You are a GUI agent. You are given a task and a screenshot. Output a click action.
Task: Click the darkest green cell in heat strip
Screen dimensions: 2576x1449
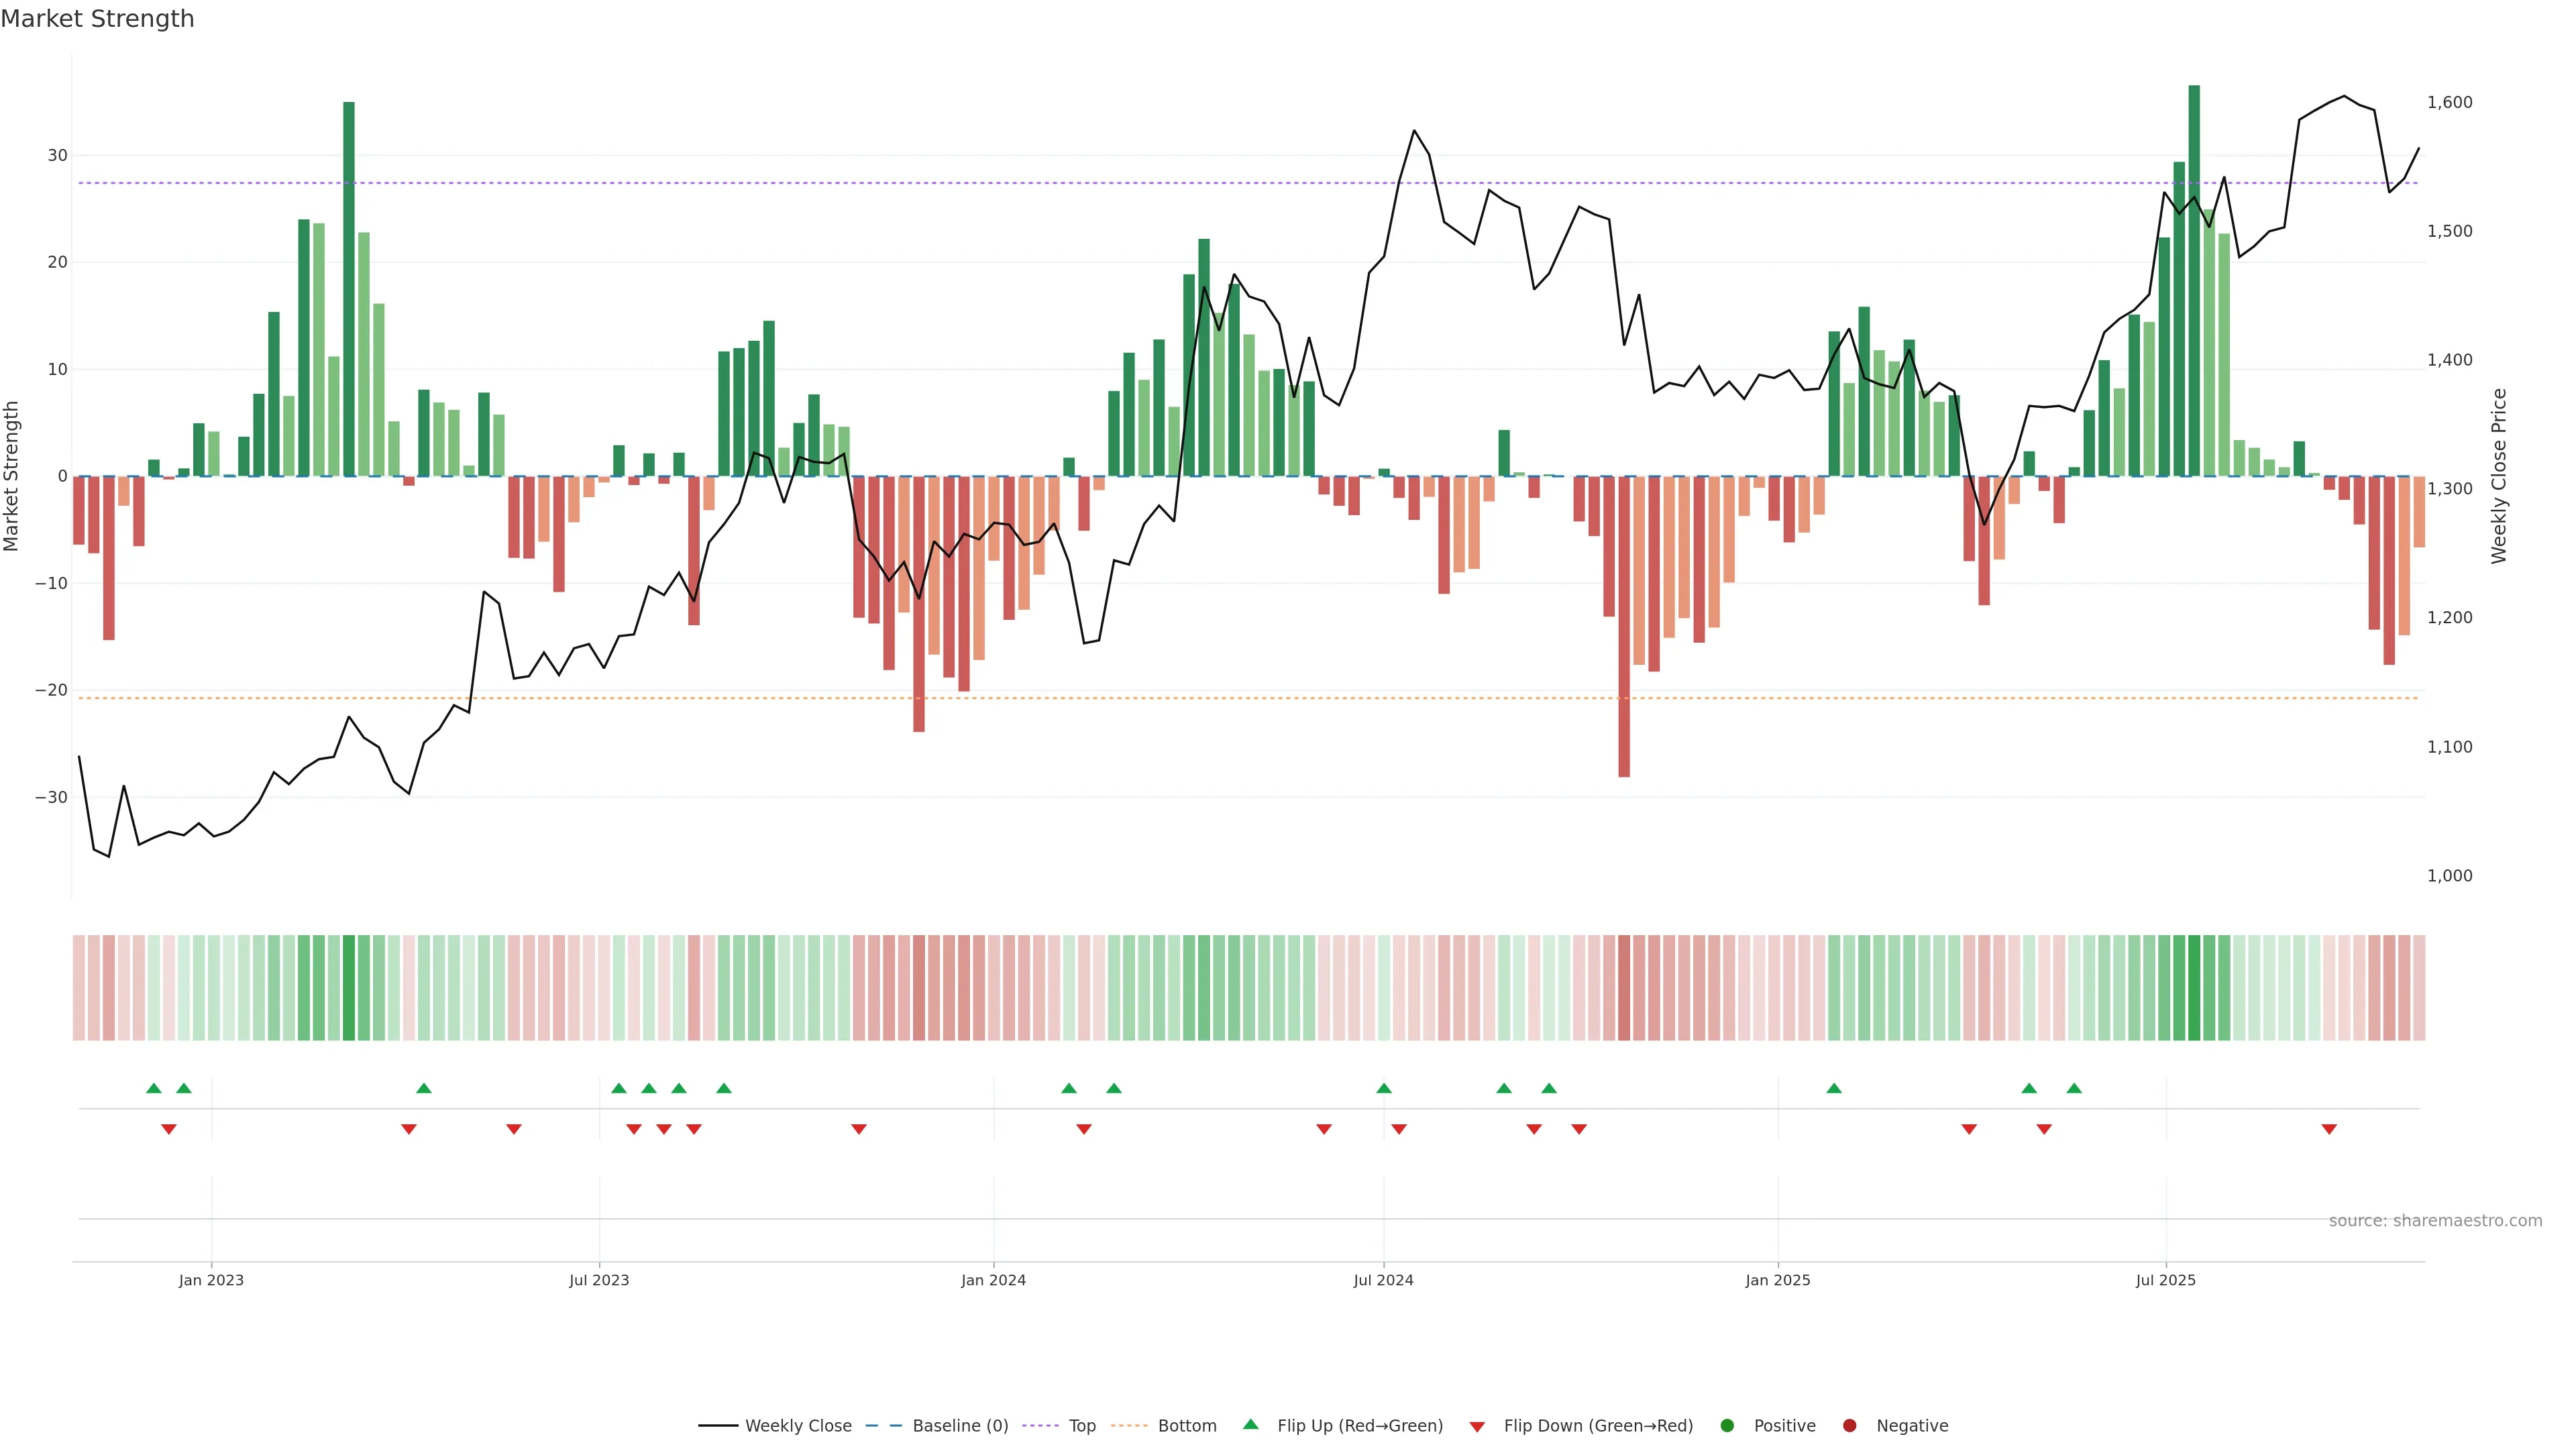point(2194,988)
